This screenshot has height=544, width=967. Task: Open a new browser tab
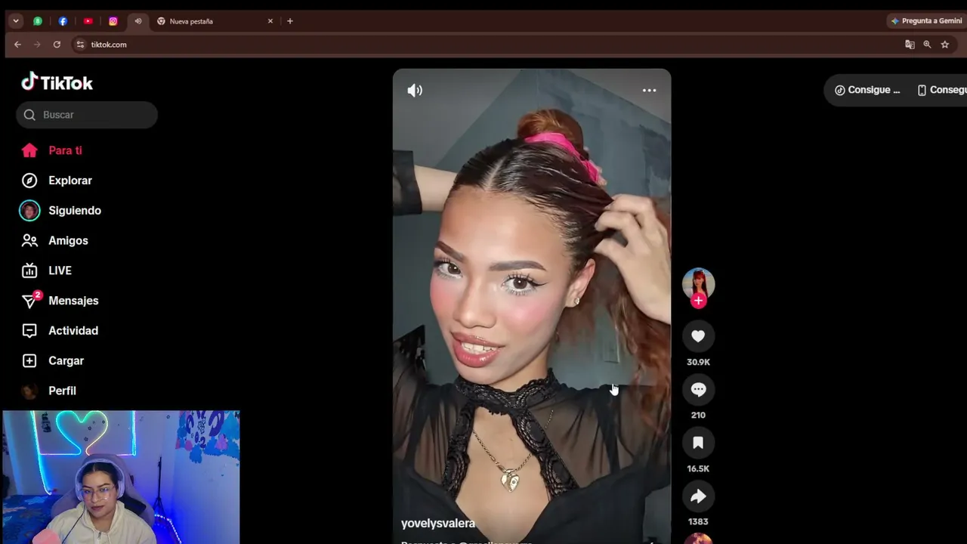(x=290, y=21)
